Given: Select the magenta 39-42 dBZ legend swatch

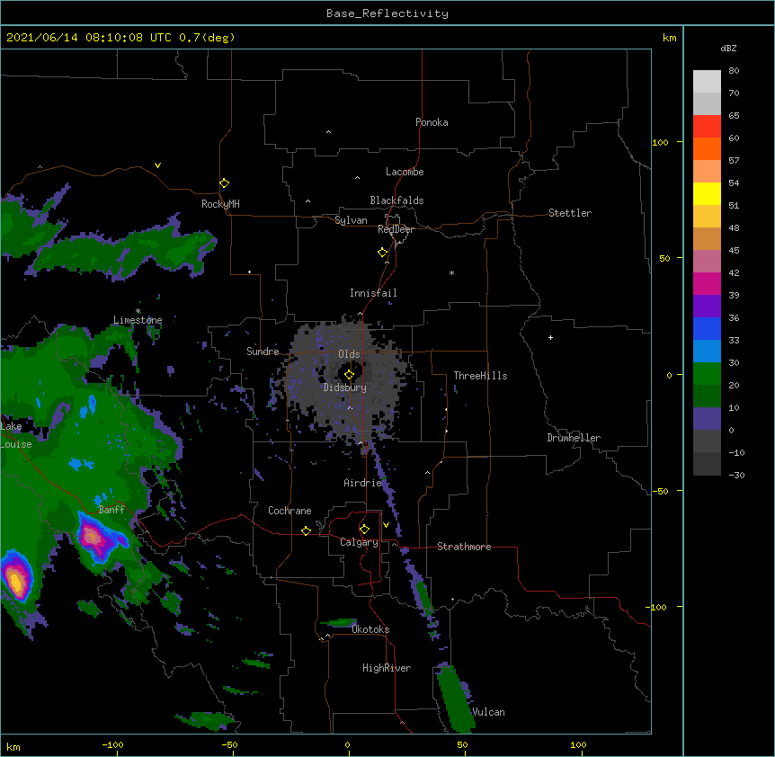Looking at the screenshot, I should coord(707,283).
